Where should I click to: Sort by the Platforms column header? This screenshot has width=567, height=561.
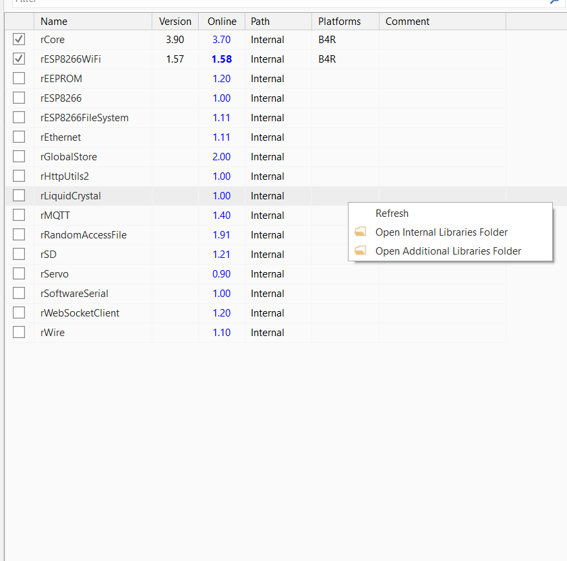point(345,22)
